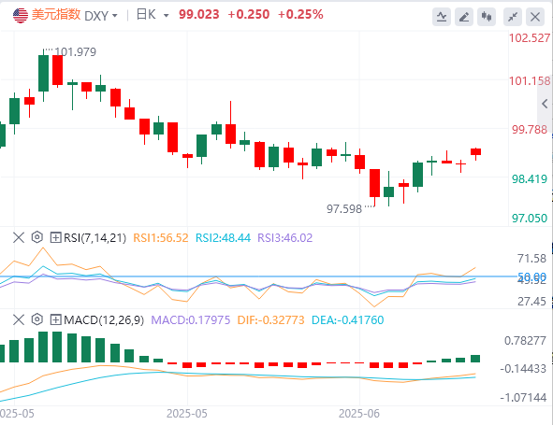Open the DXY symbol dropdown
553x425 pixels.
(x=101, y=16)
